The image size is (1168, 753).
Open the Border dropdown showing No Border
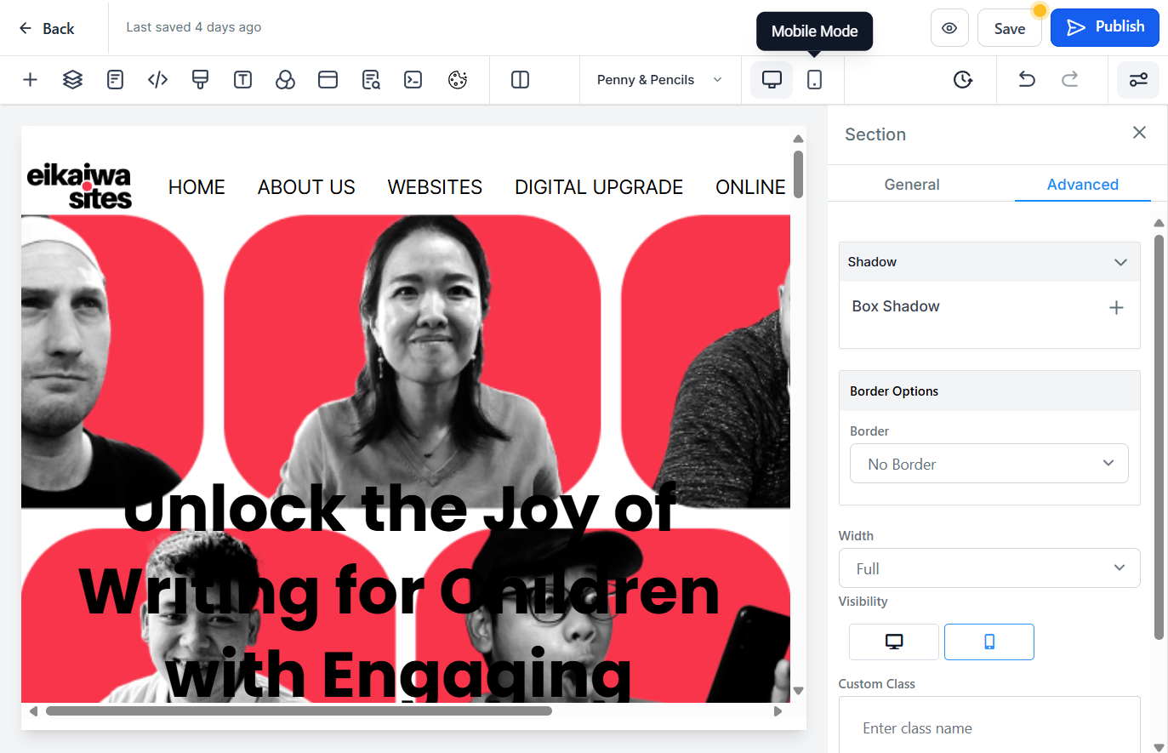point(989,464)
